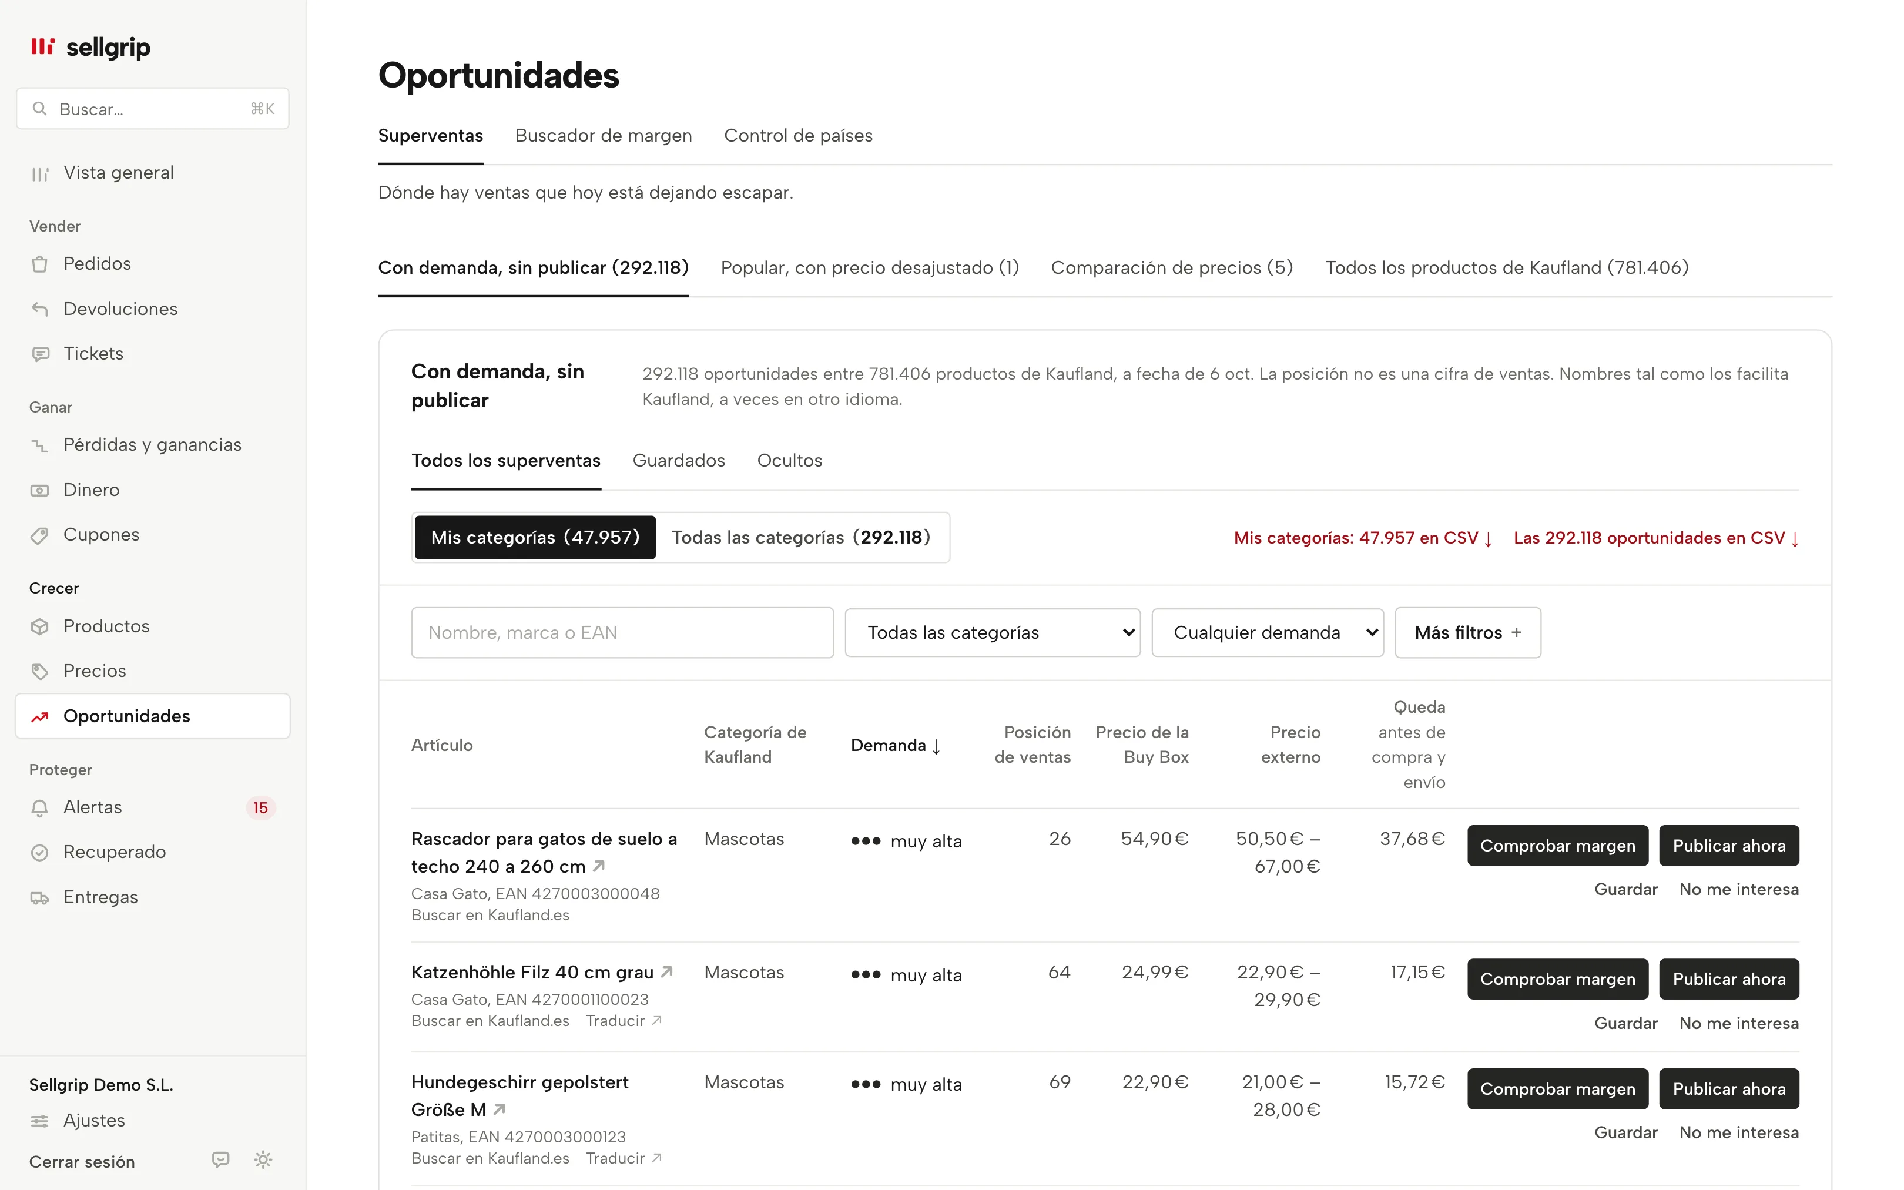Switch to the Guardados tab
Screen dimensions: 1904x1190
678,460
